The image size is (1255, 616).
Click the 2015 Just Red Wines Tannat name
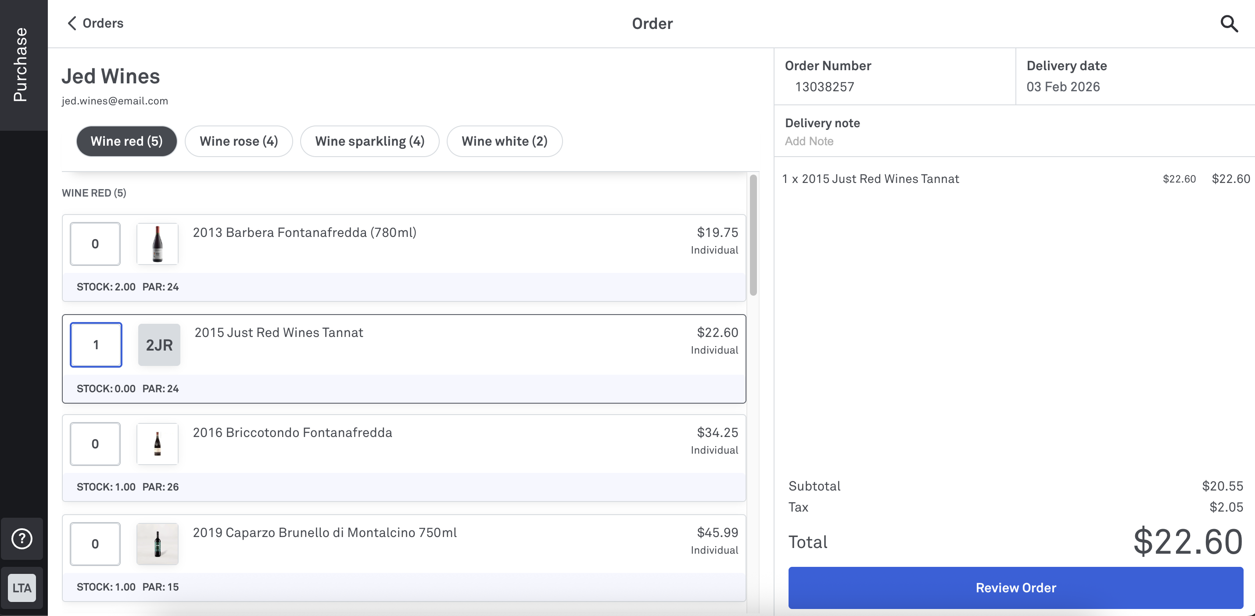[x=279, y=332]
